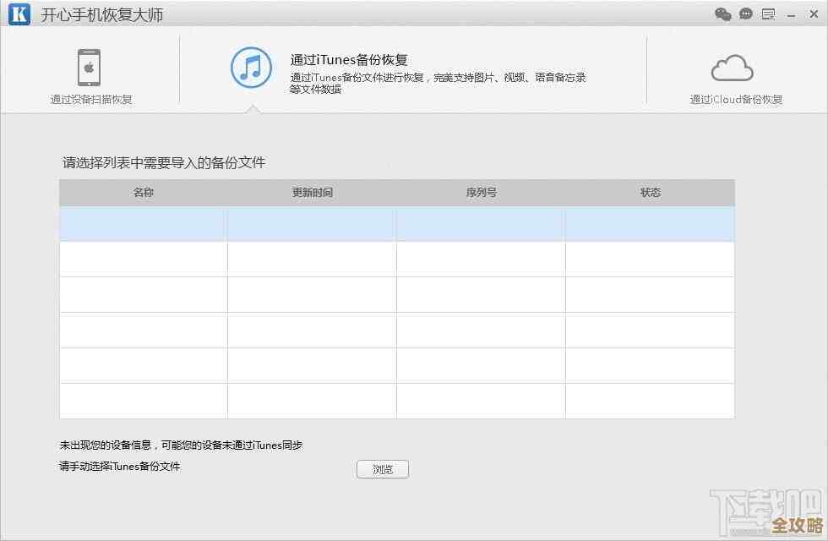Sort by 更新时间 column header
The height and width of the screenshot is (541, 828).
313,193
